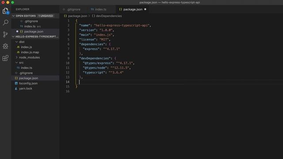The height and width of the screenshot is (159, 283).
Task: Open the Extensions view icon
Action: click(5, 58)
